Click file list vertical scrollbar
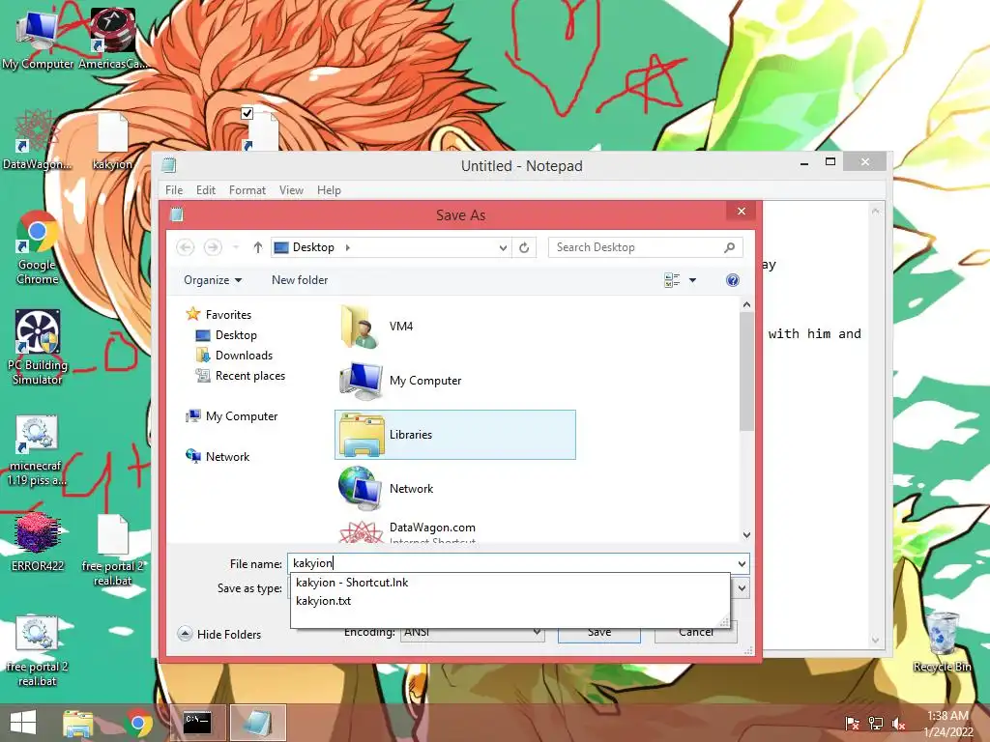Viewport: 990px width, 742px height. pos(746,372)
